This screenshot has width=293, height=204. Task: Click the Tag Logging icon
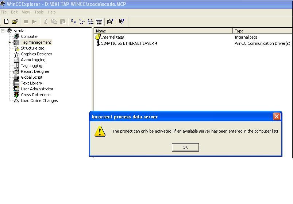point(16,66)
